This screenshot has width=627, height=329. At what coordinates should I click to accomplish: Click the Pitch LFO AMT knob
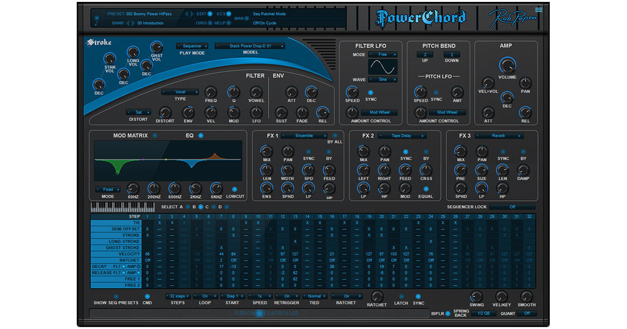pyautogui.click(x=457, y=92)
